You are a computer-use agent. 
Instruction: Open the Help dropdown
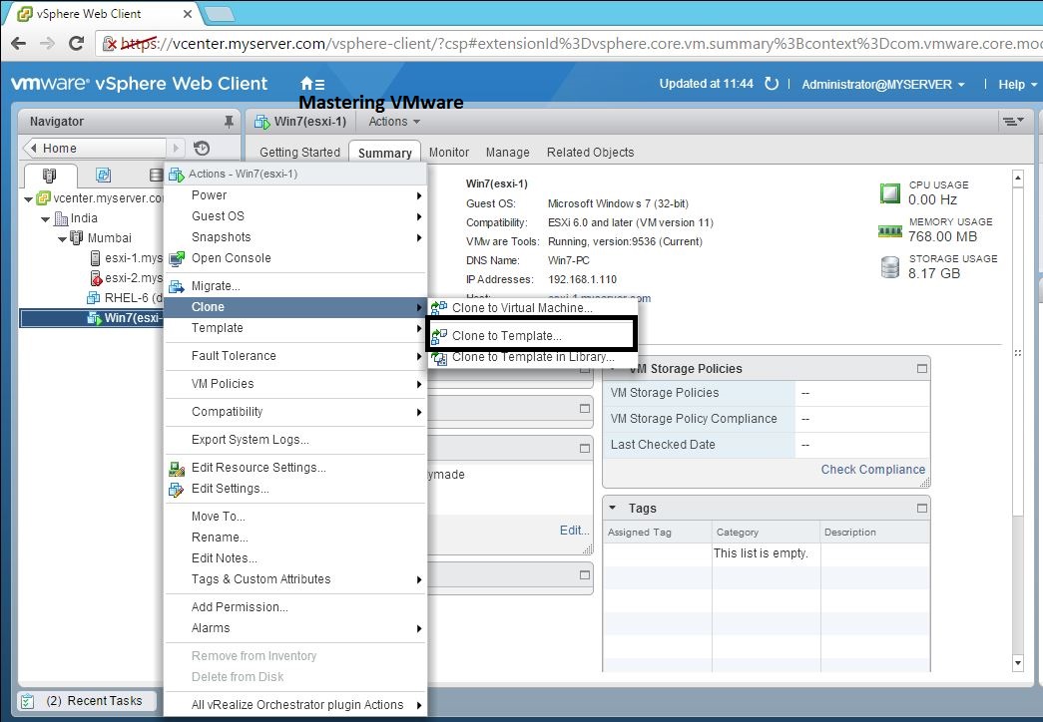[1017, 85]
